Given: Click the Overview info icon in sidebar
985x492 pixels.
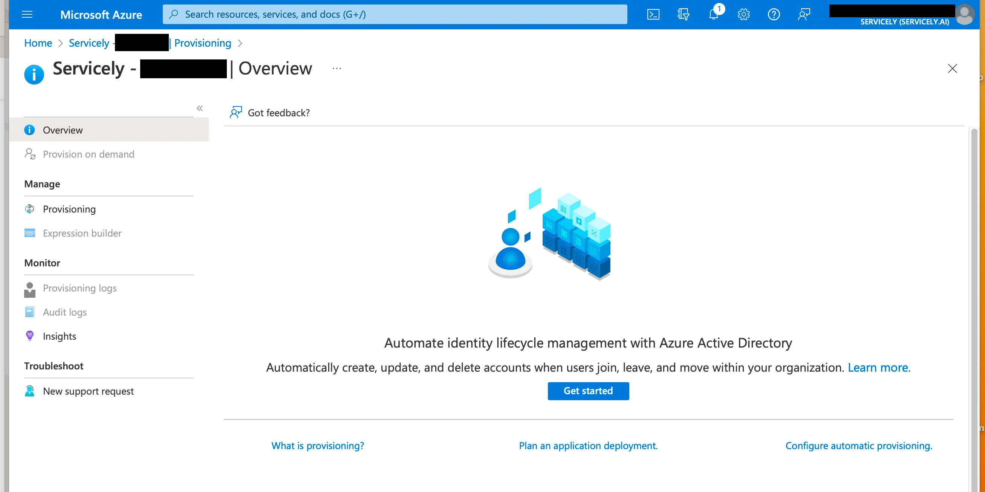Looking at the screenshot, I should point(29,130).
